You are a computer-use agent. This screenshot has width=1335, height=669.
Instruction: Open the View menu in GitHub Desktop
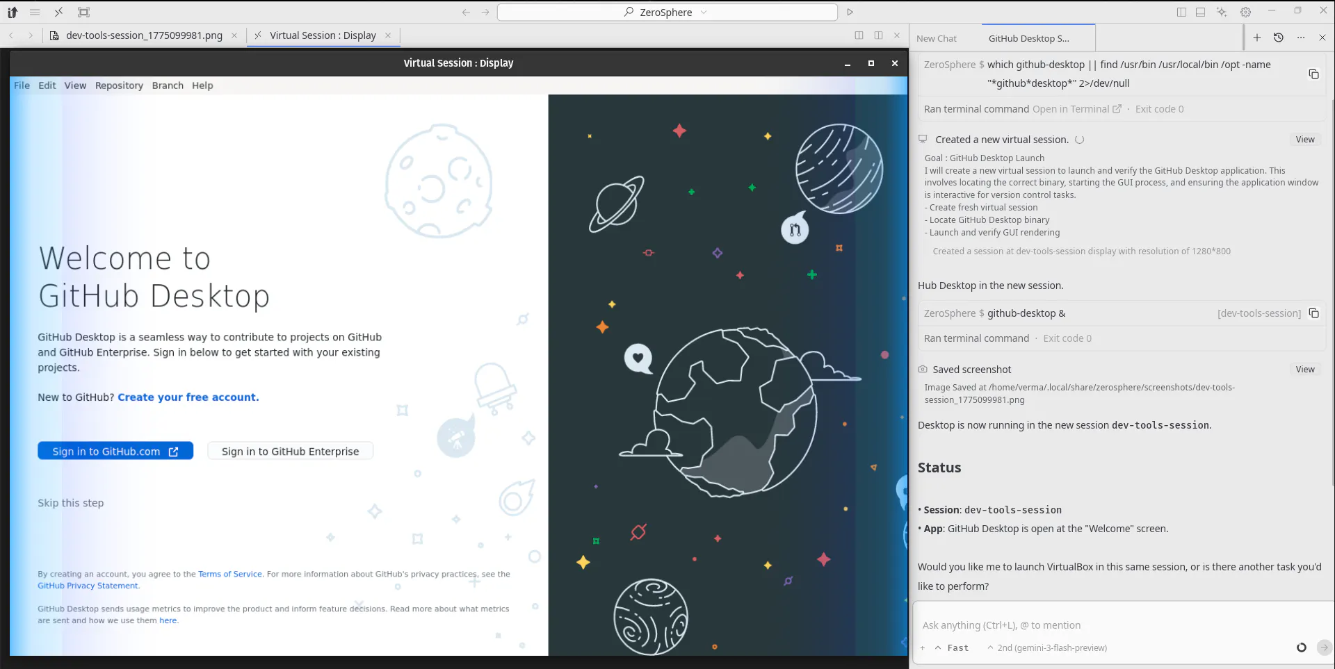pyautogui.click(x=75, y=85)
